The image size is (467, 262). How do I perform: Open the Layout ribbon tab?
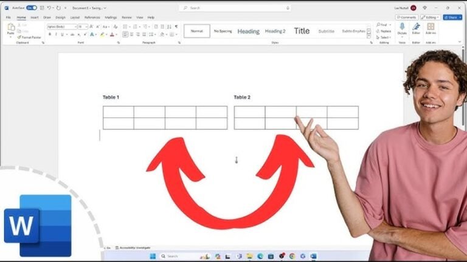[x=75, y=18]
